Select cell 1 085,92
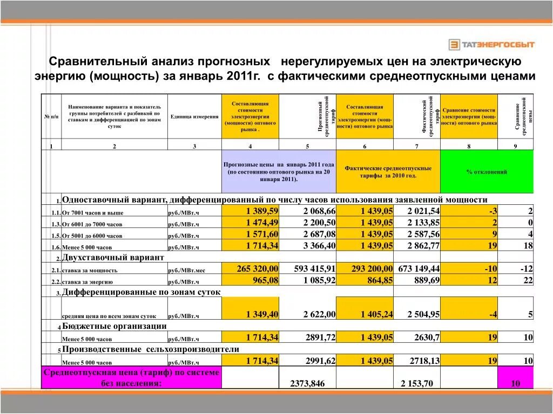Screen dimensions: 553x414 tap(307, 280)
